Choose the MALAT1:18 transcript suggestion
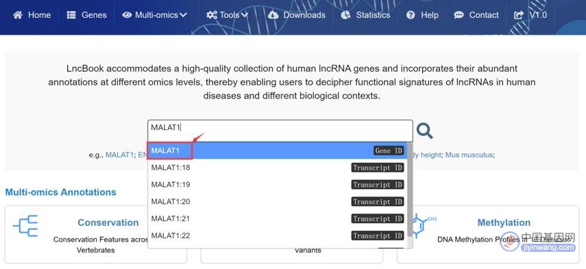This screenshot has width=586, height=269. point(277,168)
